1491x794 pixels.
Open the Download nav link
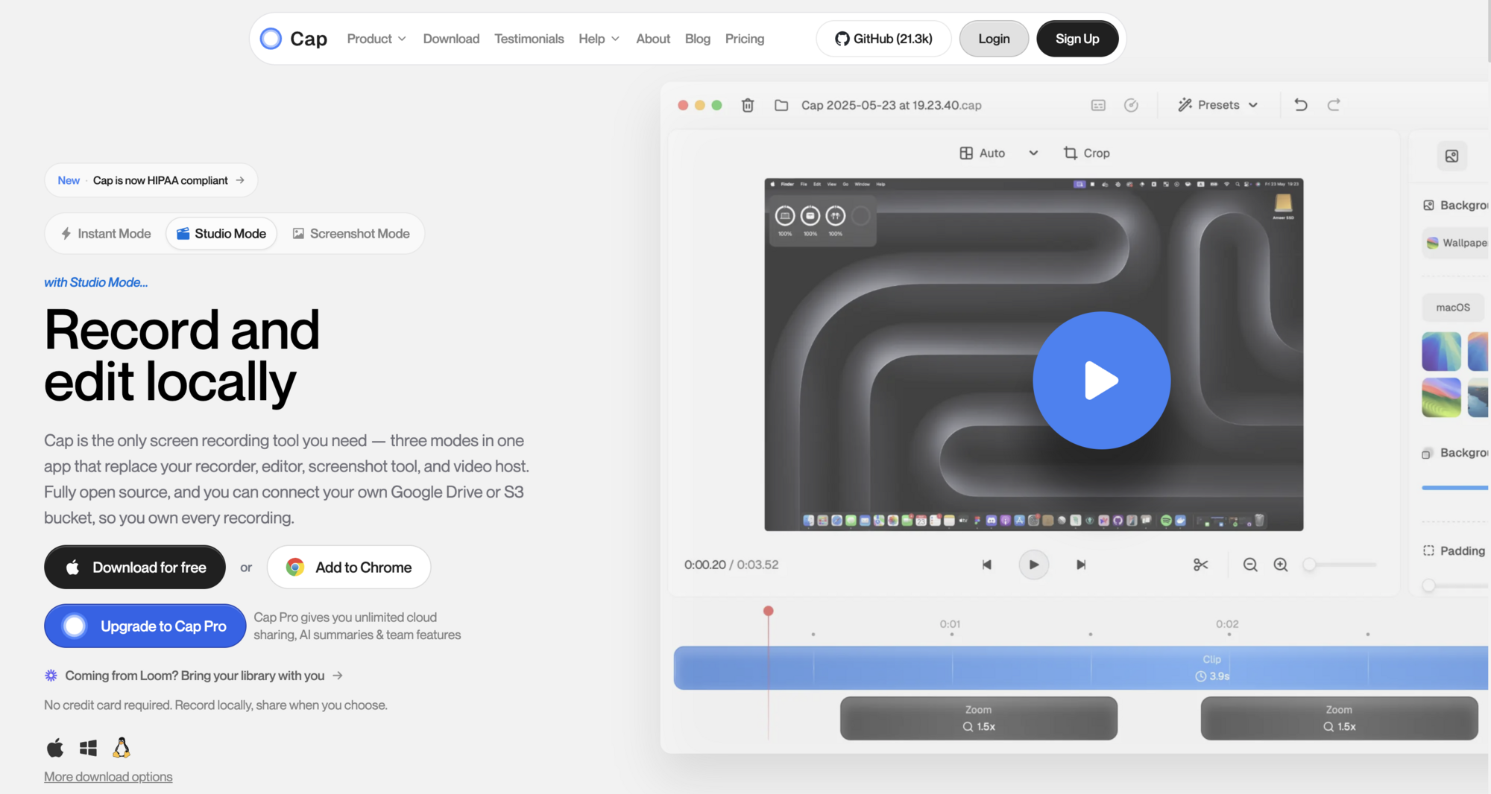point(451,39)
